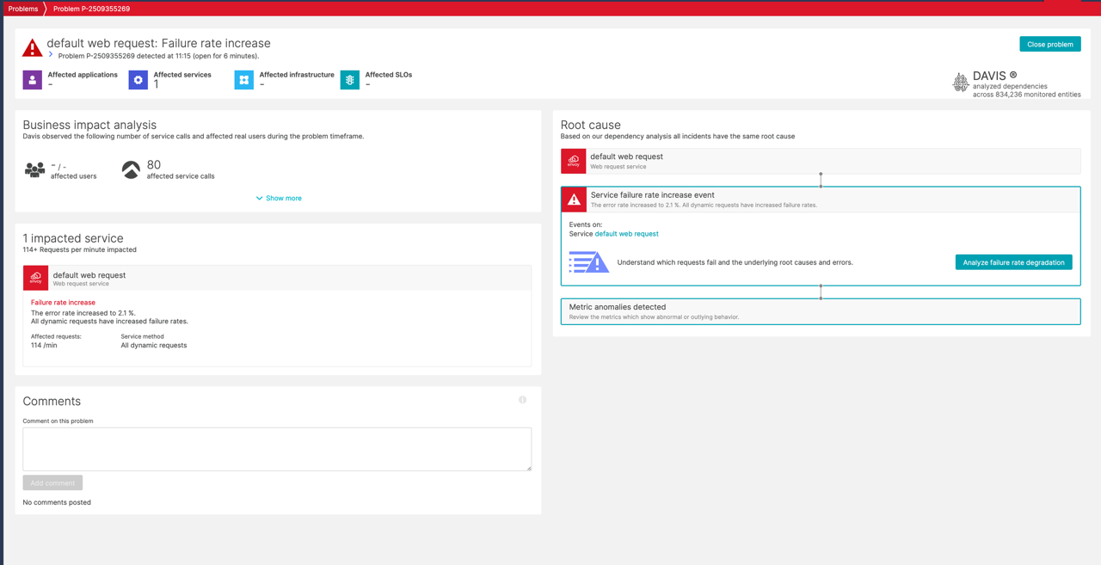Expand problem details chevron under title

51,55
